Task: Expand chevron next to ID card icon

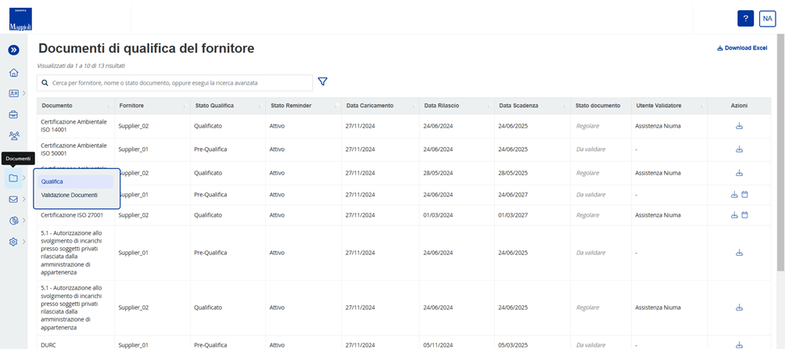Action: (x=23, y=93)
